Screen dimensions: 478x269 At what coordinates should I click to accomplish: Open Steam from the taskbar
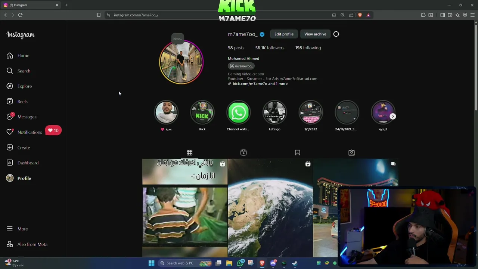click(295, 263)
